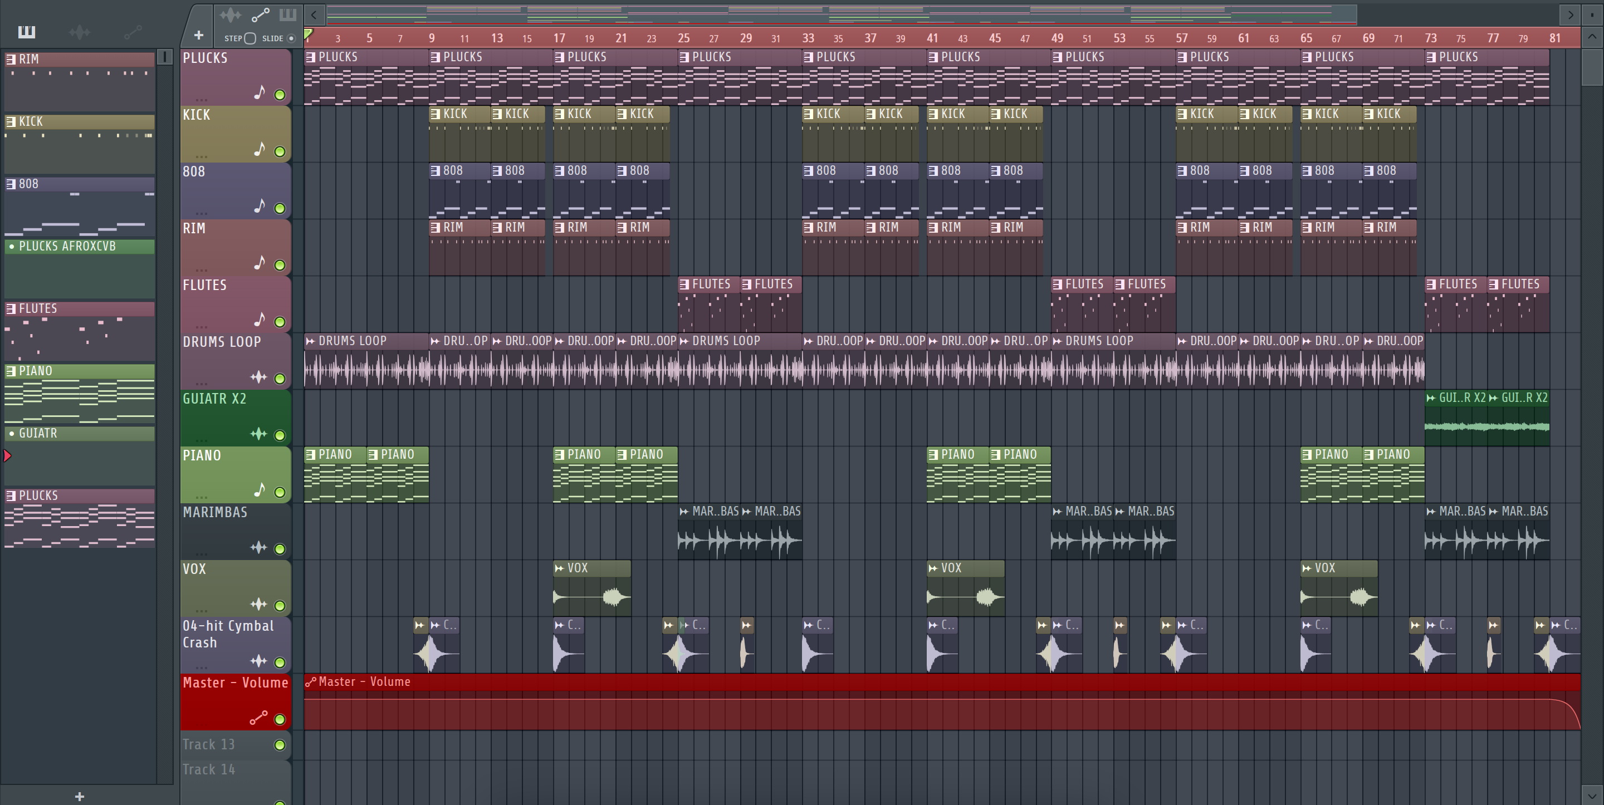Click the plus button above the track headers
The image size is (1604, 805).
[199, 36]
